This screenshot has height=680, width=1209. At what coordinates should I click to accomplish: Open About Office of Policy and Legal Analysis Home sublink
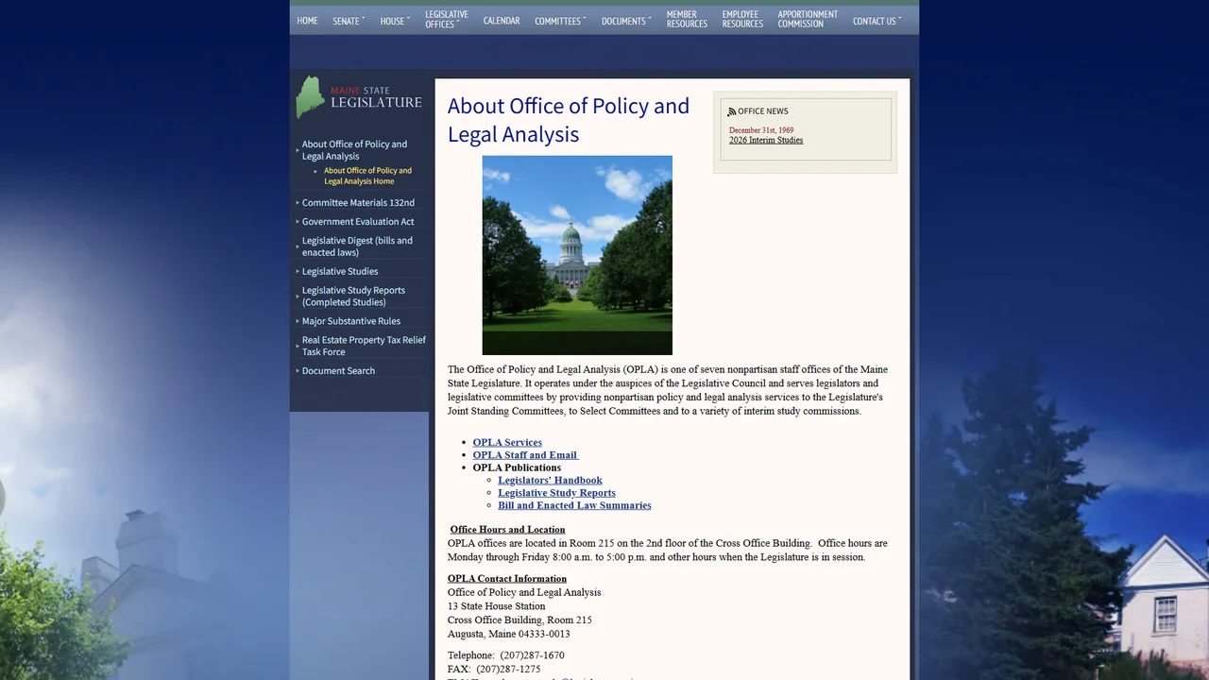[x=367, y=176]
